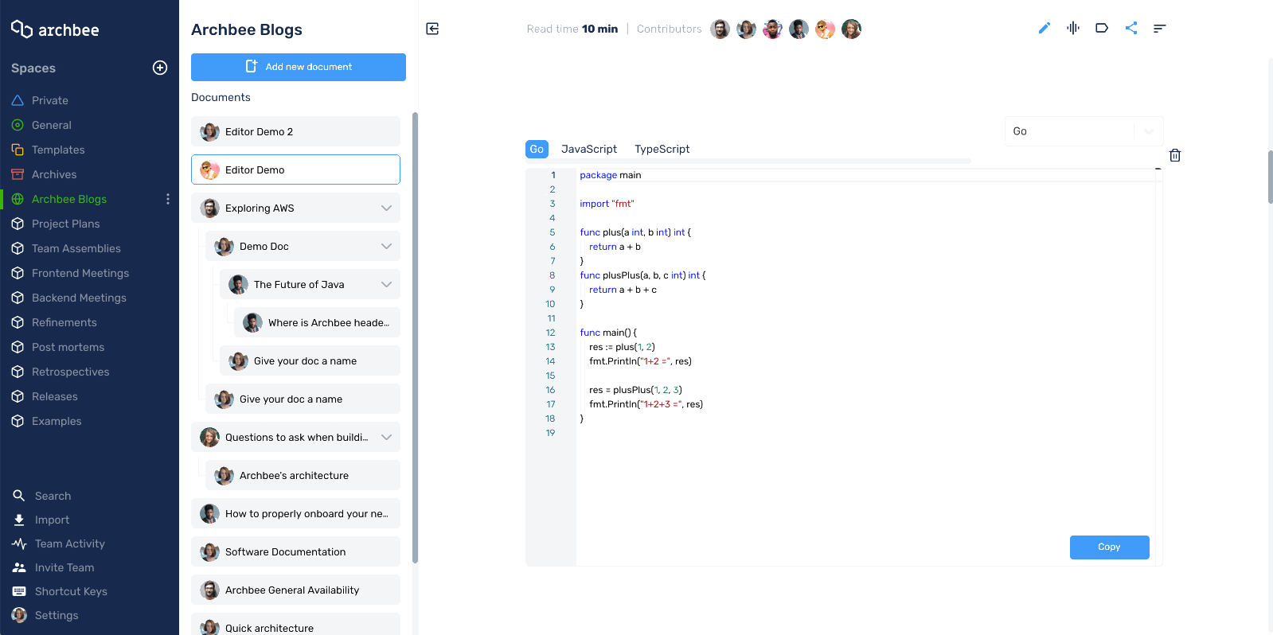Collapse The Future of Java subtree
Image resolution: width=1273 pixels, height=635 pixels.
click(x=386, y=284)
